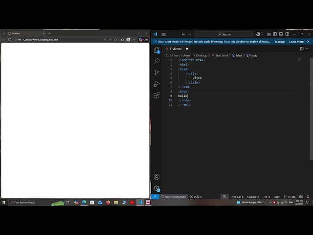
Task: Go forward with VS Code navigation arrow
Action: click(x=190, y=34)
